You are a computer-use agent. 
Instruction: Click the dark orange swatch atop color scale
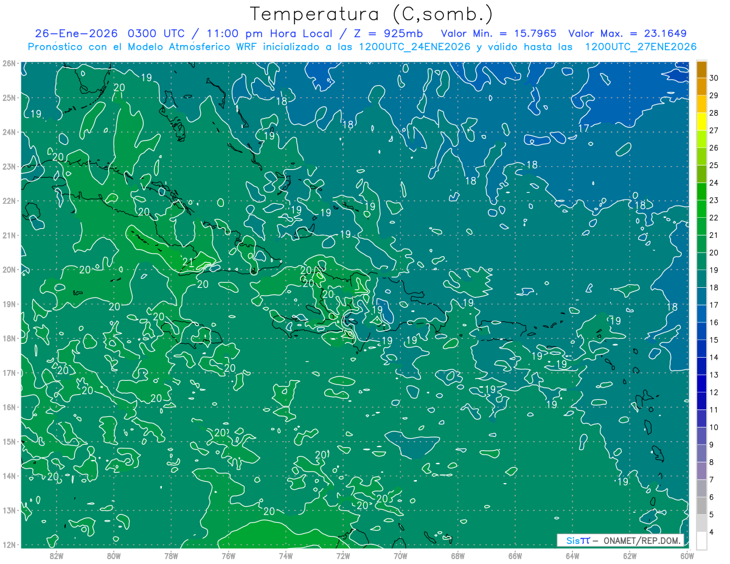[701, 69]
